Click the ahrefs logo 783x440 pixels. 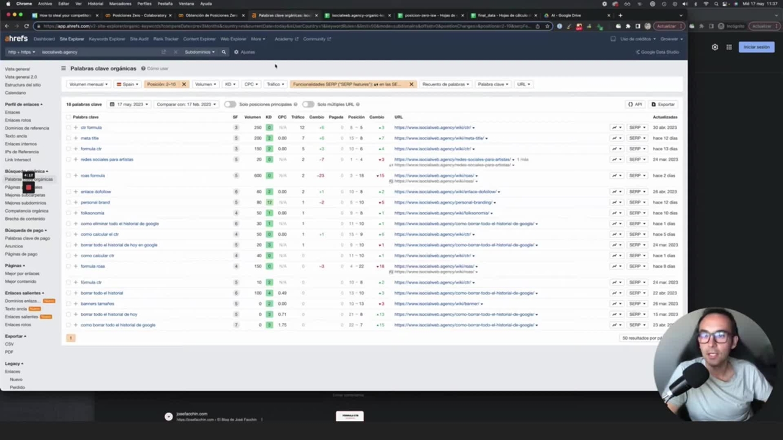pos(16,39)
